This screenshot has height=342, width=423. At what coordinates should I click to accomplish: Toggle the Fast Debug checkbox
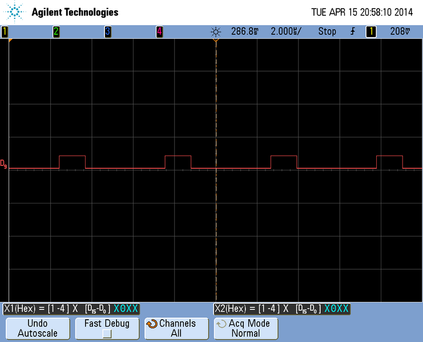[107, 333]
